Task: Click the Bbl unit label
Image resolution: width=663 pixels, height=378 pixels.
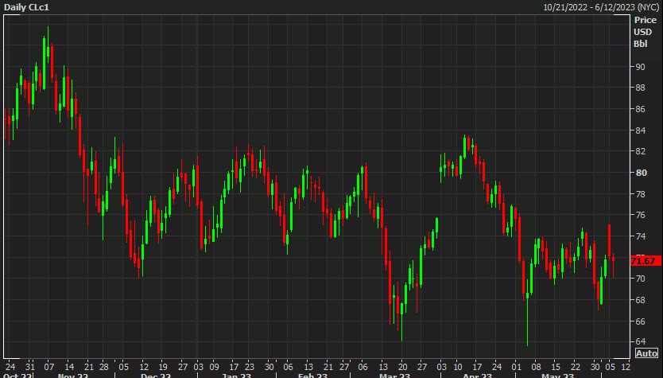Action: [640, 44]
